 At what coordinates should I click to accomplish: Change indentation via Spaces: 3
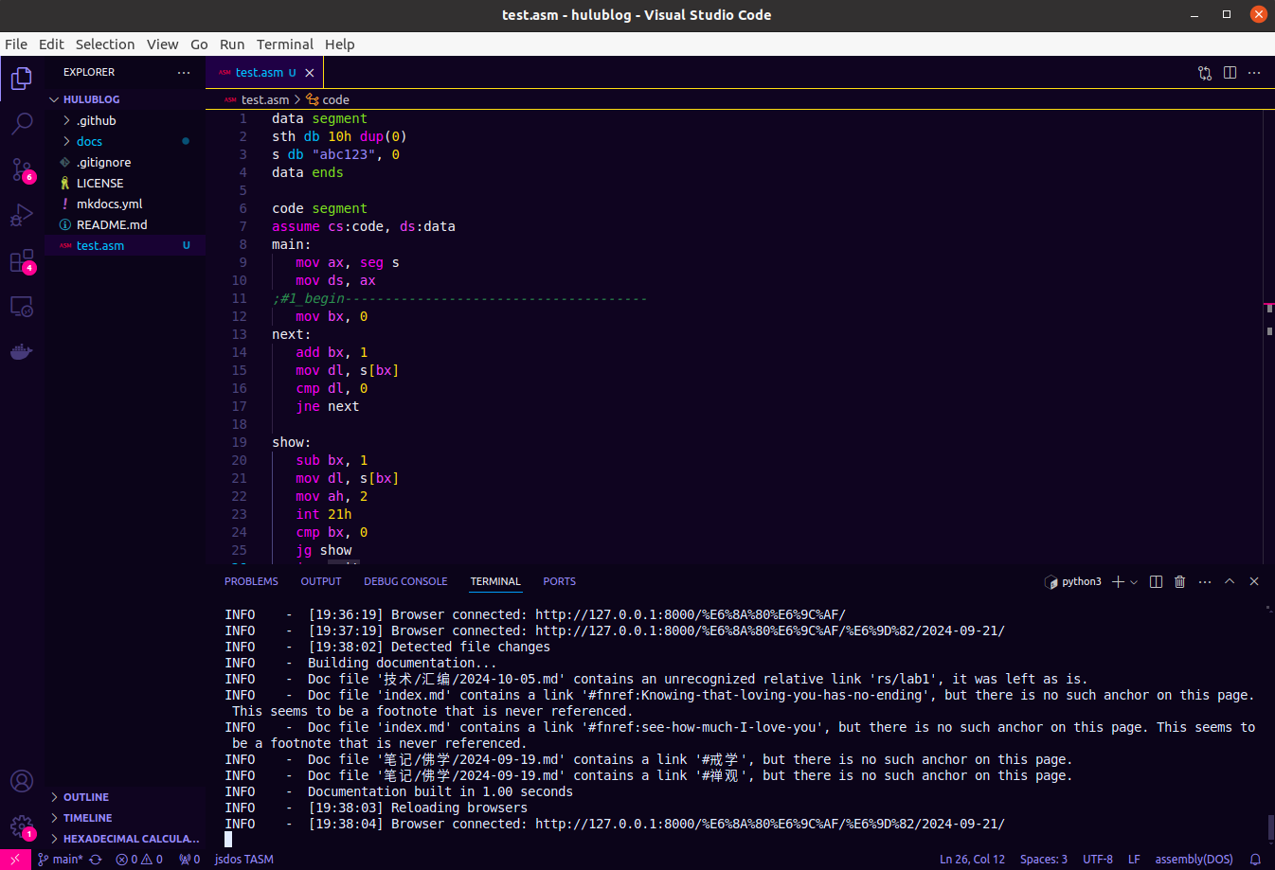pos(1044,860)
